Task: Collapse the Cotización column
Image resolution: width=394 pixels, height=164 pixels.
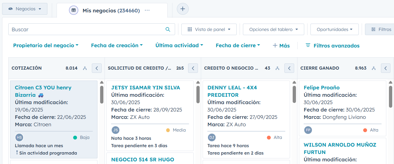Action: click(97, 68)
